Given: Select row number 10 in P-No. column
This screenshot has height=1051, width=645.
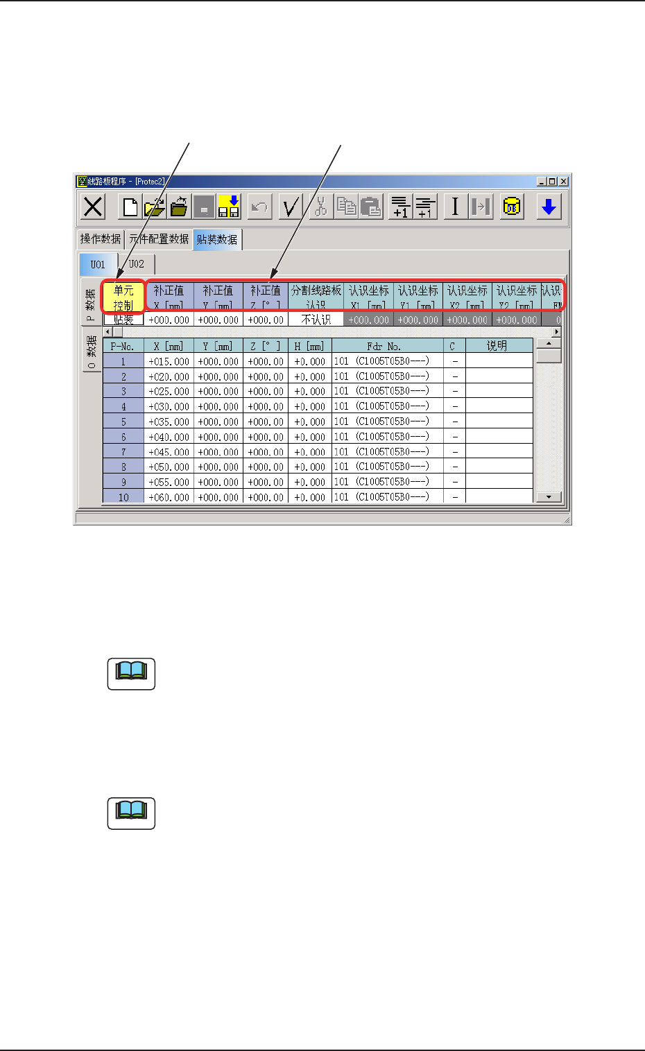Looking at the screenshot, I should tap(123, 497).
